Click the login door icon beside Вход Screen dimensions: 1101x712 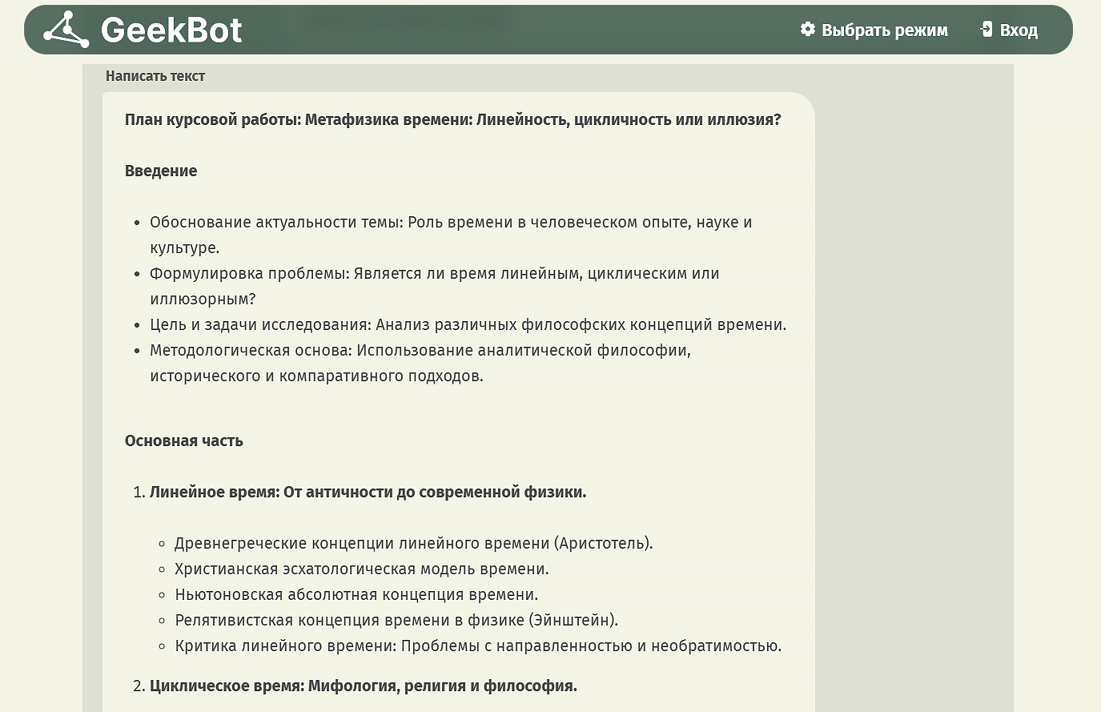pos(986,30)
